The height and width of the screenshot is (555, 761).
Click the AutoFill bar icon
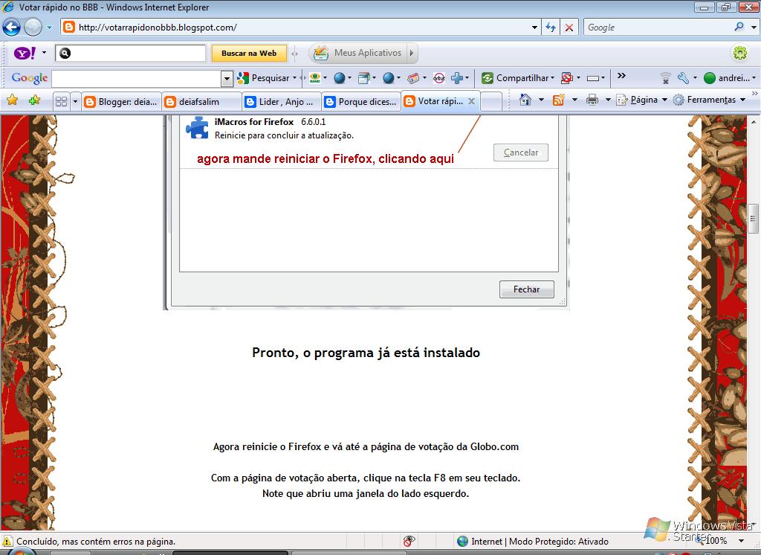(x=592, y=78)
